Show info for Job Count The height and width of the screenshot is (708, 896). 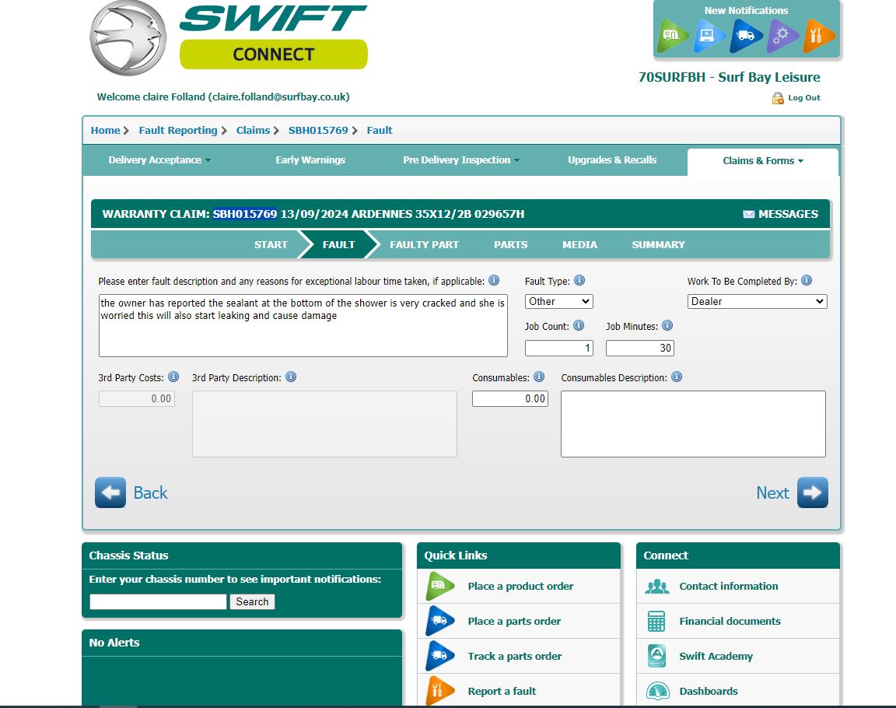point(579,326)
